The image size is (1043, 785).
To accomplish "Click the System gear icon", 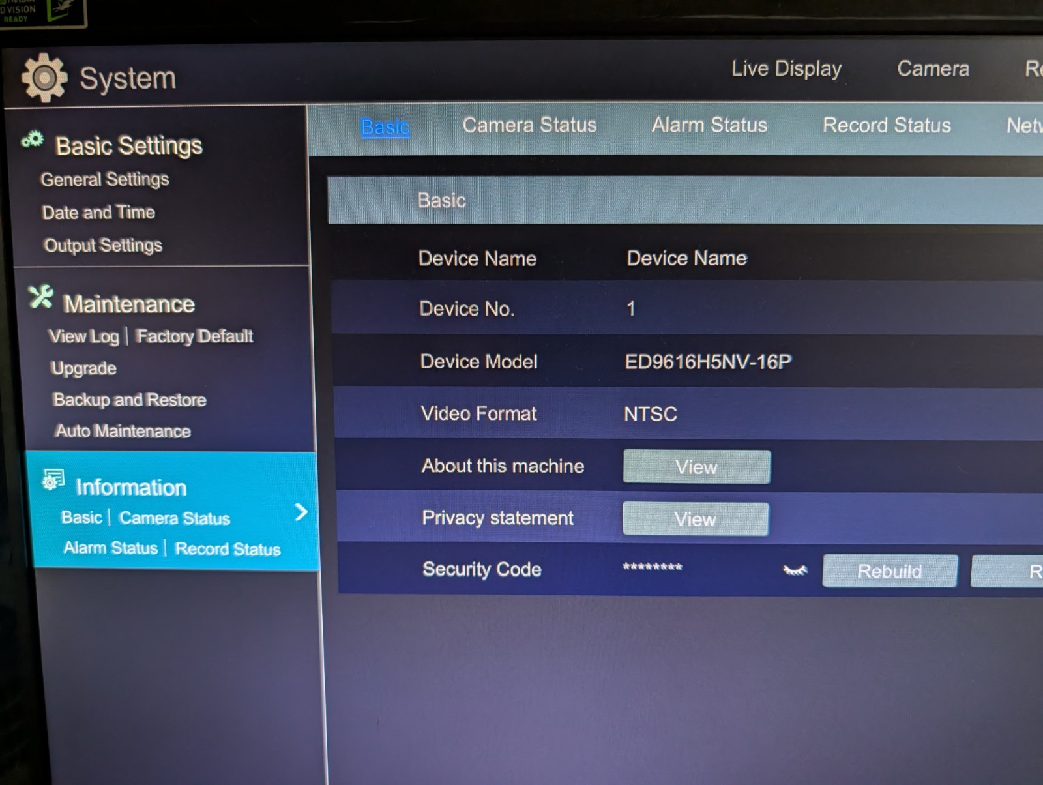I will click(x=44, y=78).
